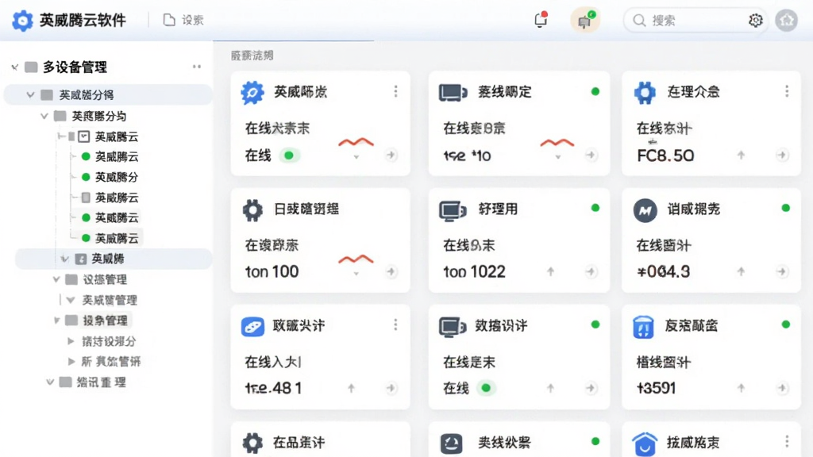813x457 pixels.
Task: Expand the 掅持设绑分 triangle
Action: [x=71, y=341]
